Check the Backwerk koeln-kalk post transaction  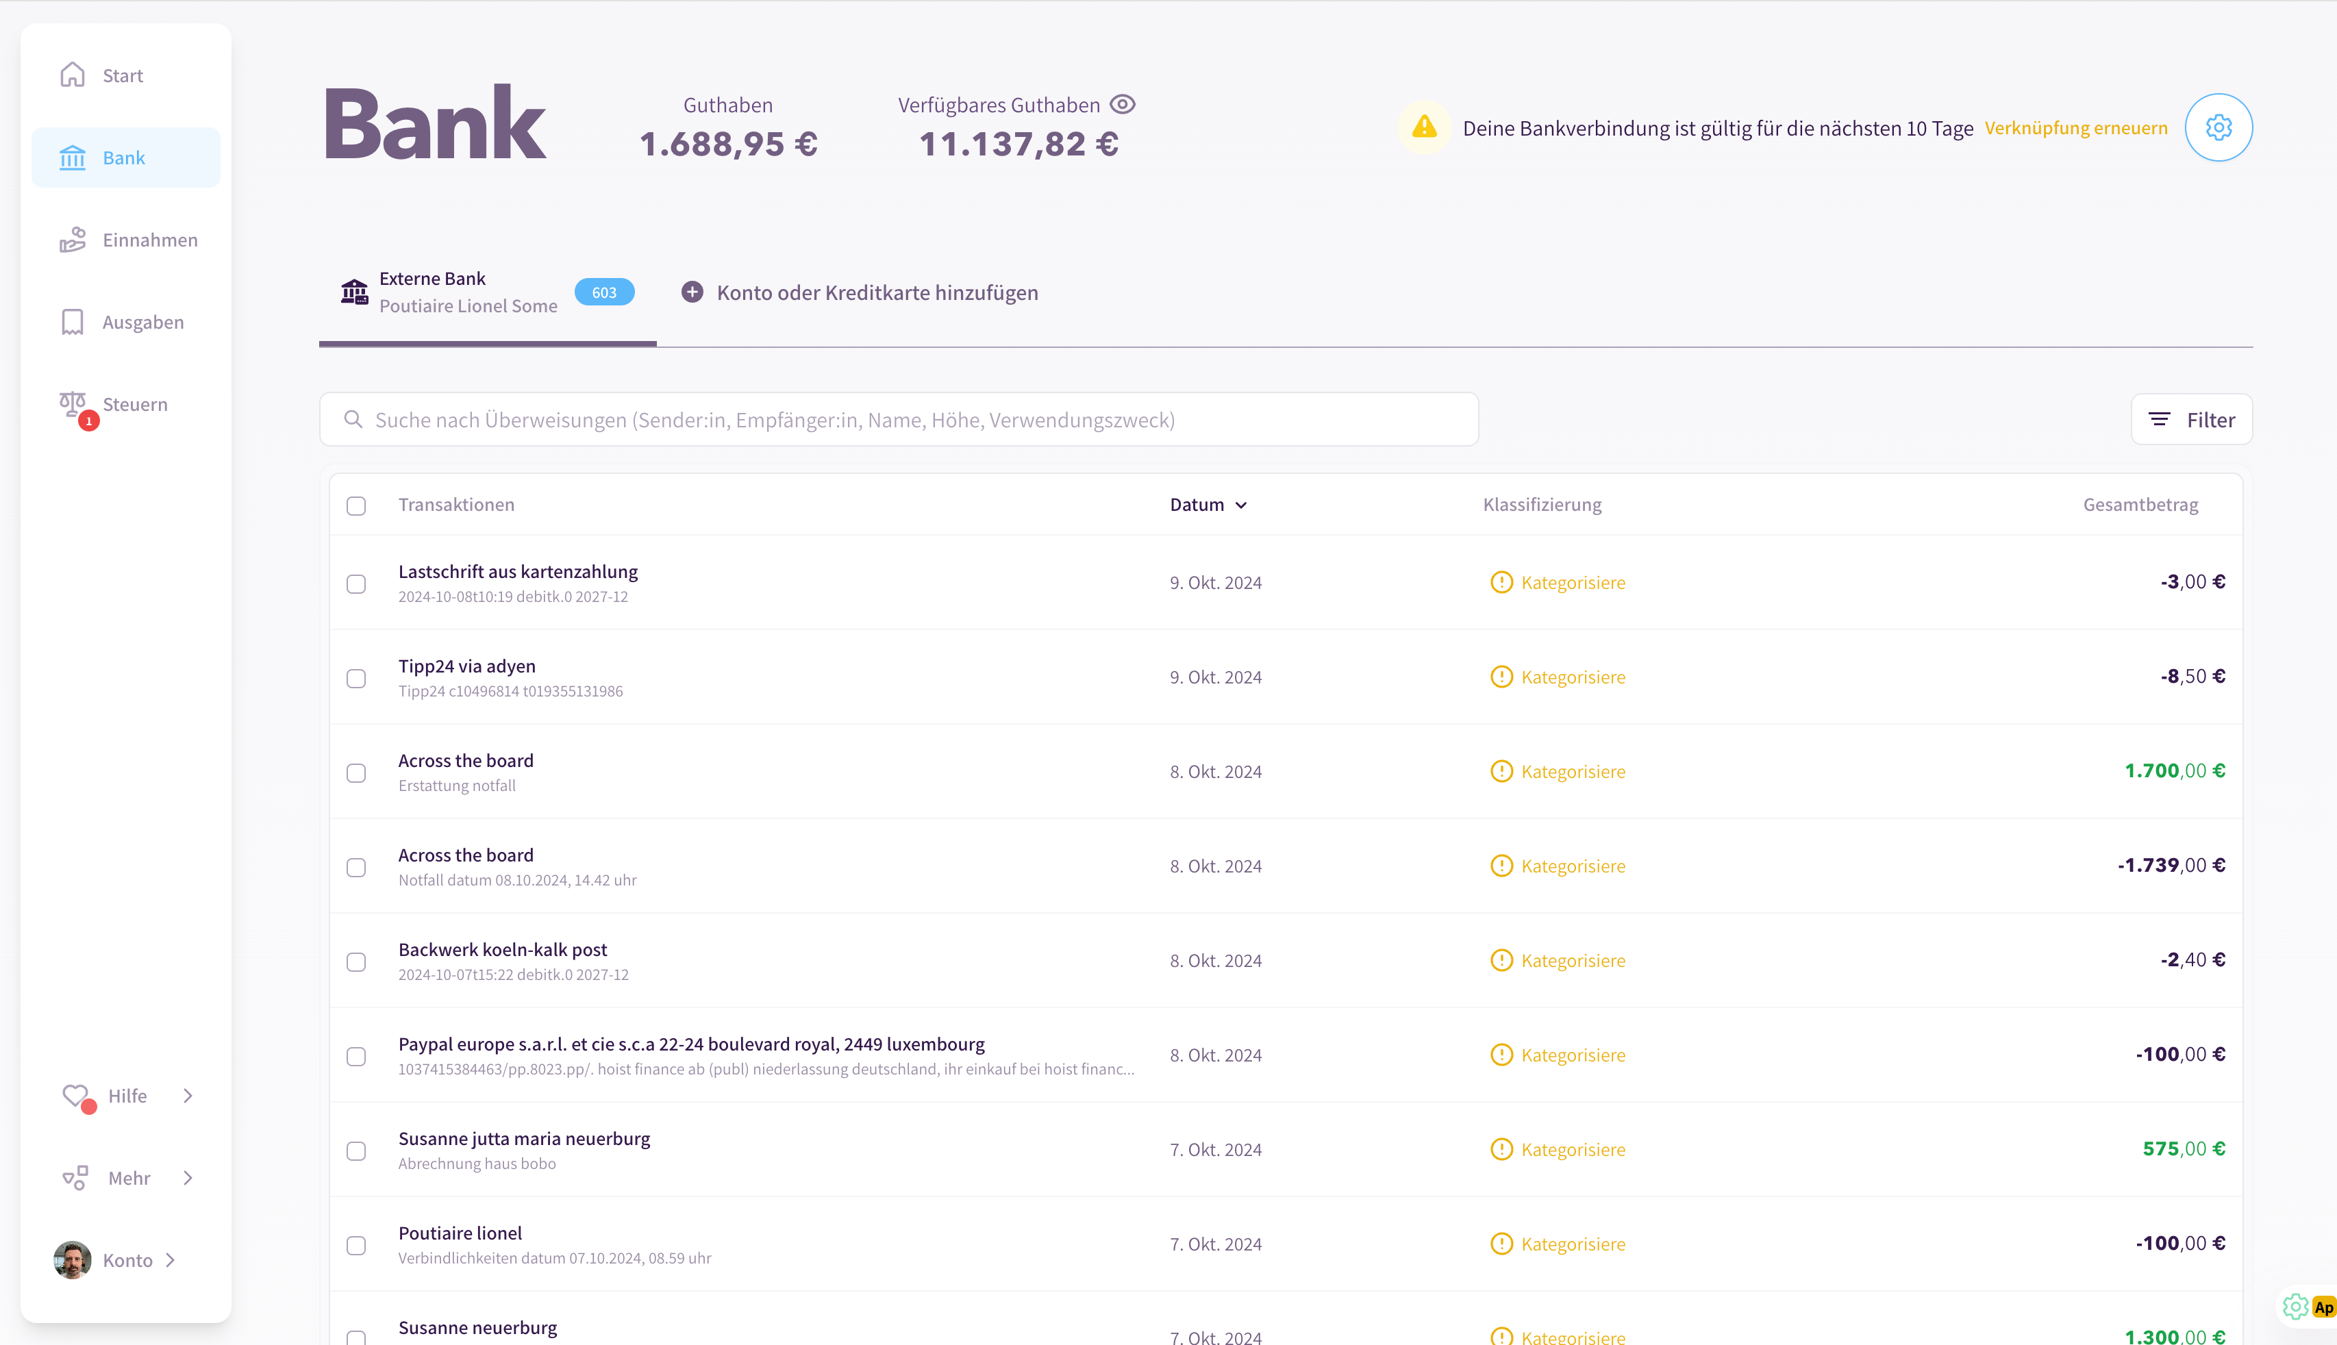(x=357, y=961)
